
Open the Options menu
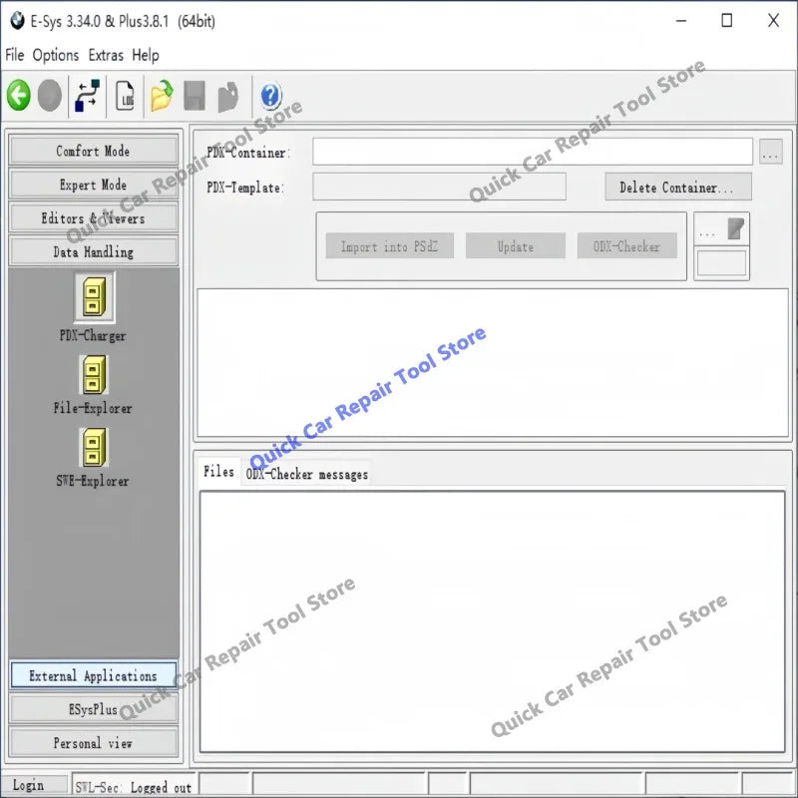pos(56,55)
